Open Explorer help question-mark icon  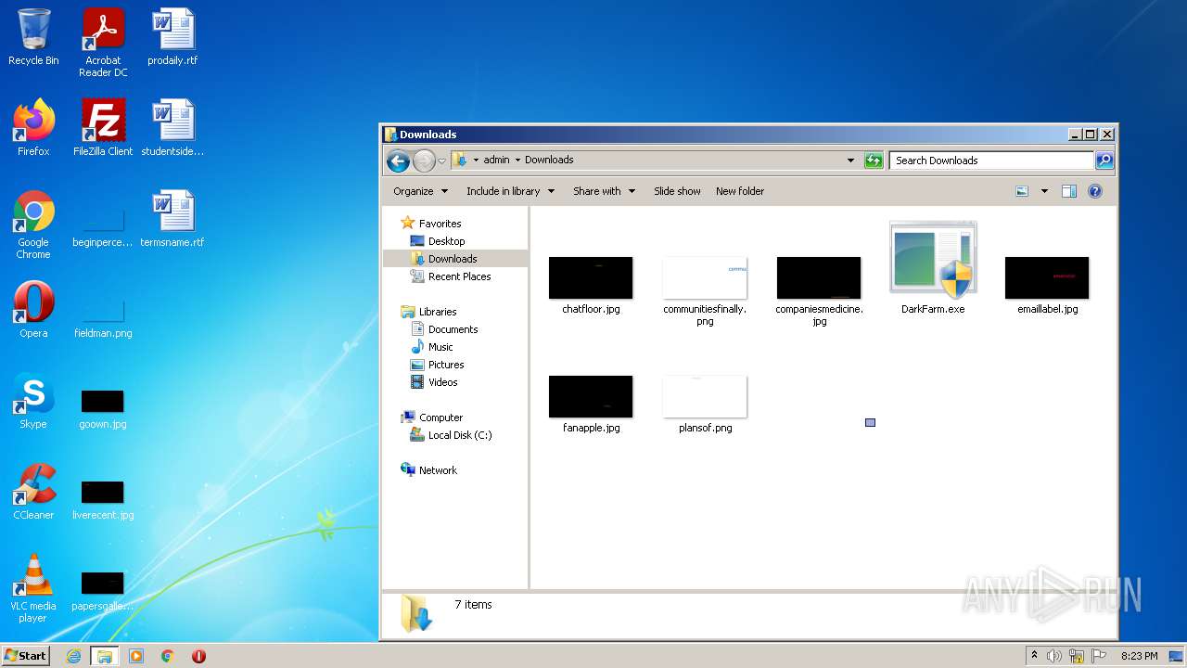click(1095, 191)
